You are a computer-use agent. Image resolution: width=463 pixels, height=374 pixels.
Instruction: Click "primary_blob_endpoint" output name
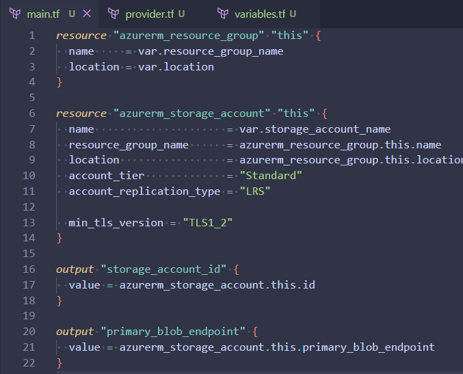173,332
